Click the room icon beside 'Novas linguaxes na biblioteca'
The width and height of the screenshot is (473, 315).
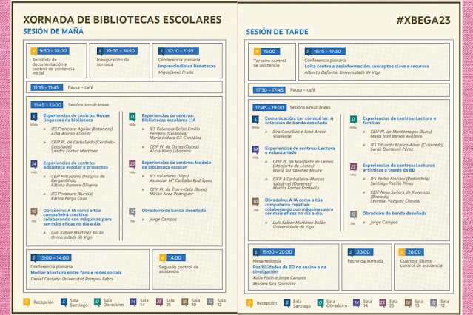click(34, 117)
